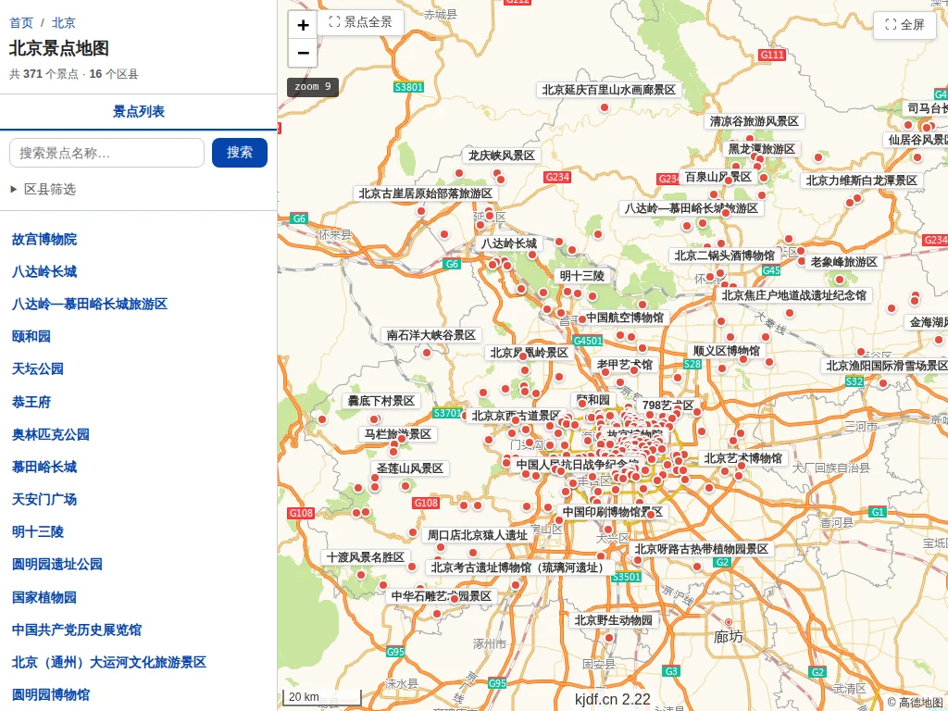Select 北京（通州）大运河文化旅游景区 entry
Image resolution: width=948 pixels, height=711 pixels.
109,662
